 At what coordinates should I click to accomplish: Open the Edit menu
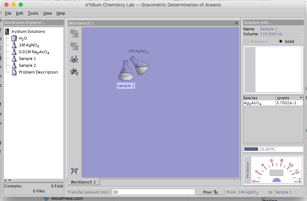click(x=19, y=13)
